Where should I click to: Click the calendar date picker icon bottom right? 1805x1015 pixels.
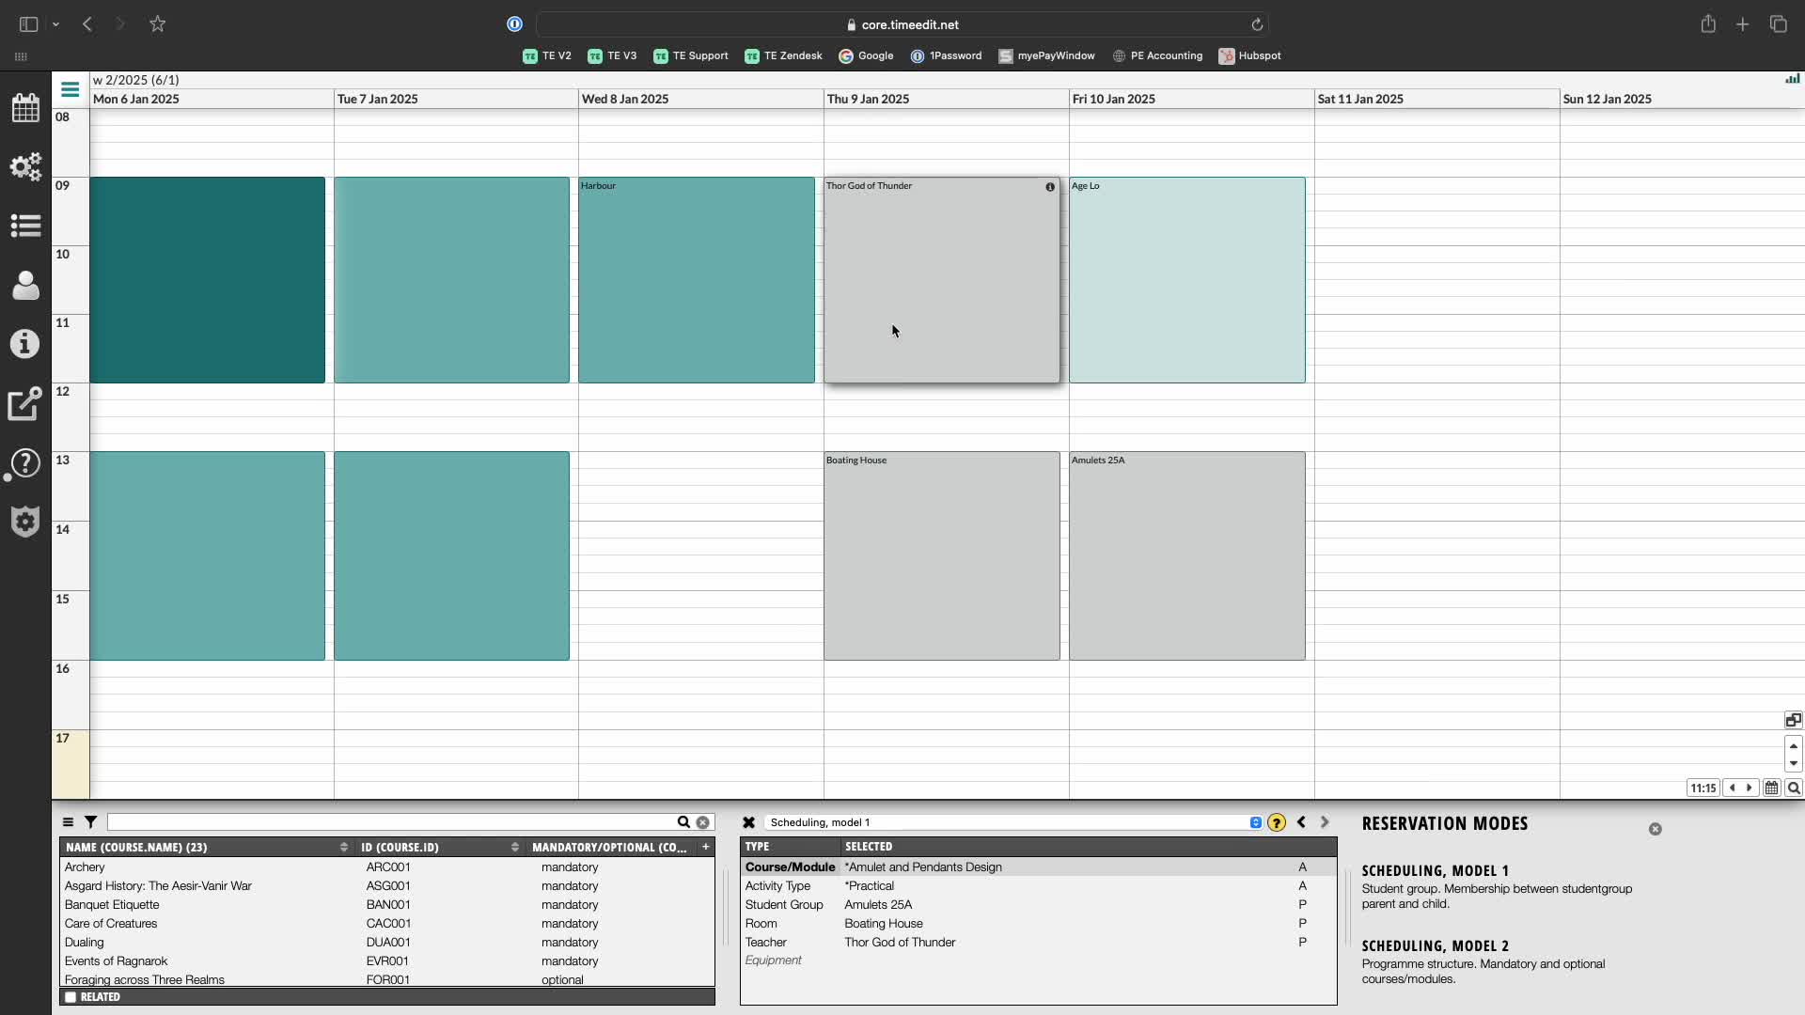(1771, 789)
